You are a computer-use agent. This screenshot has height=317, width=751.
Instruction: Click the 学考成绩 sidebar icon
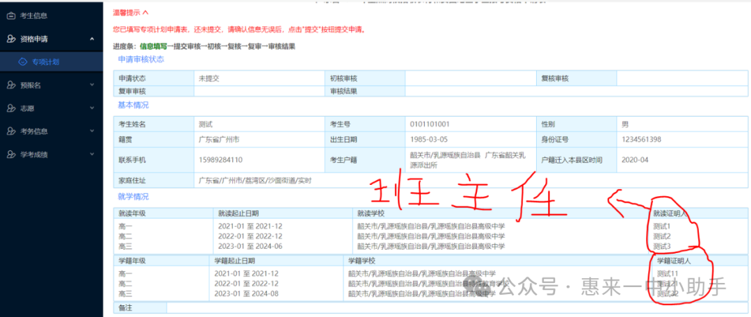[x=11, y=154]
